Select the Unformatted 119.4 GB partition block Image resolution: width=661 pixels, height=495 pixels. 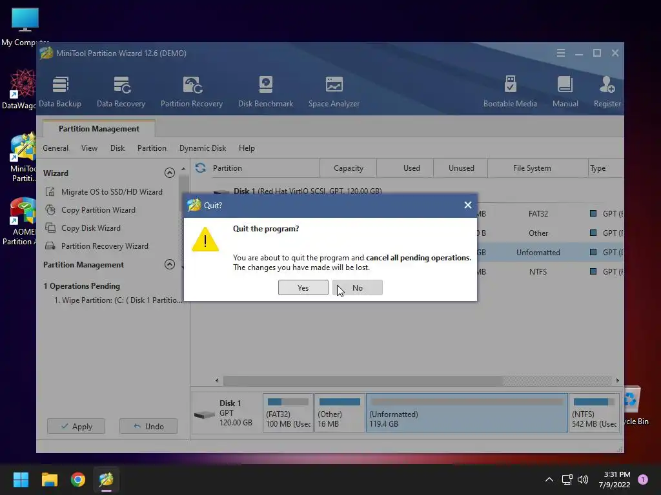(x=467, y=413)
